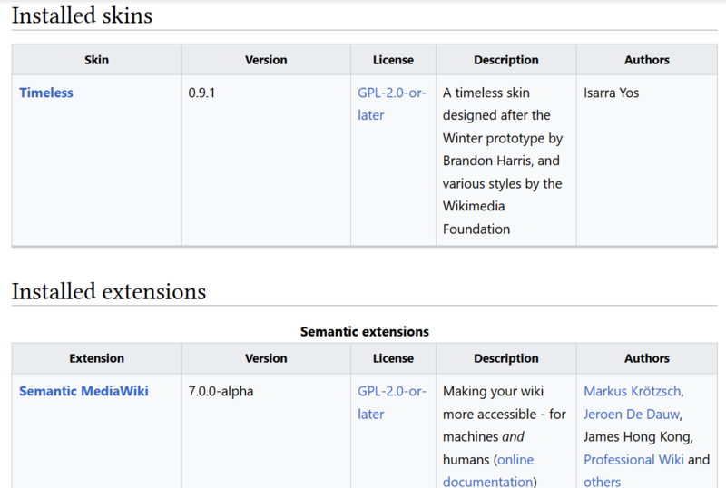
Task: Follow the online documentation link
Action: point(488,471)
